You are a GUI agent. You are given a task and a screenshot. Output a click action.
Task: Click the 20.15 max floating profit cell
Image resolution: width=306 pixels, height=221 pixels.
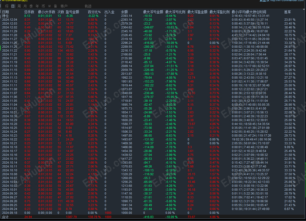pos(191,174)
